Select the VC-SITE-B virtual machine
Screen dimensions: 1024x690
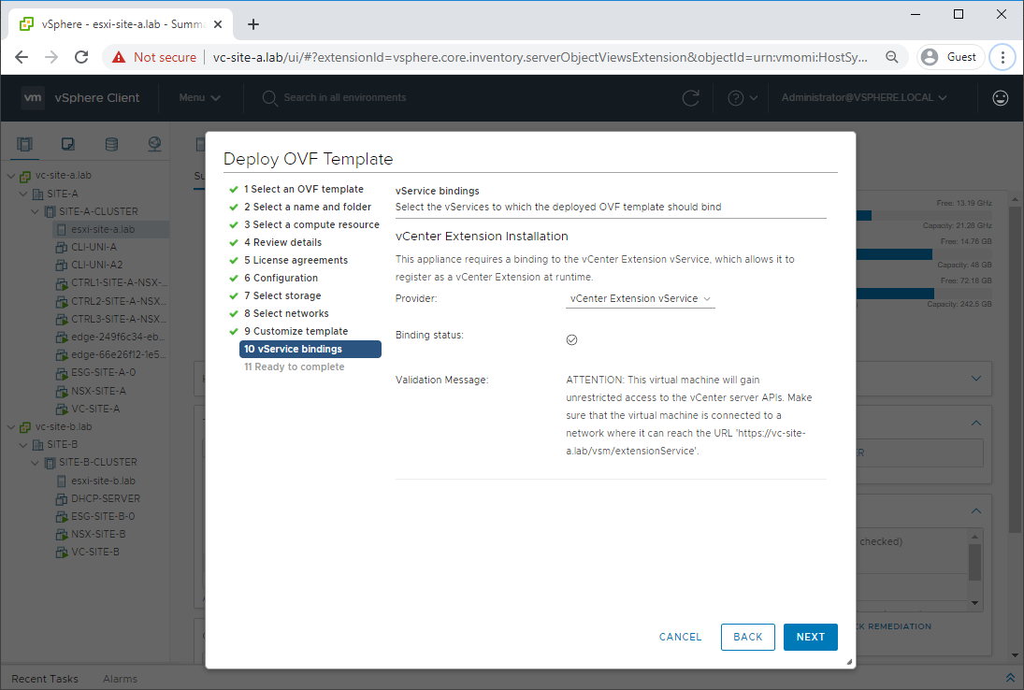coord(94,552)
